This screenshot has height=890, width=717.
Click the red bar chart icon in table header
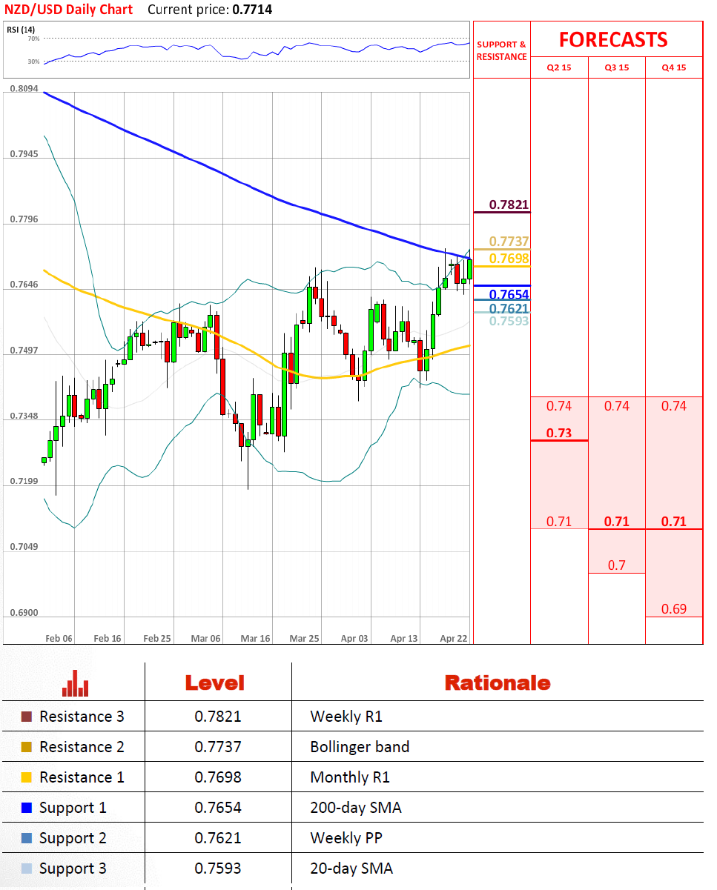coord(76,683)
